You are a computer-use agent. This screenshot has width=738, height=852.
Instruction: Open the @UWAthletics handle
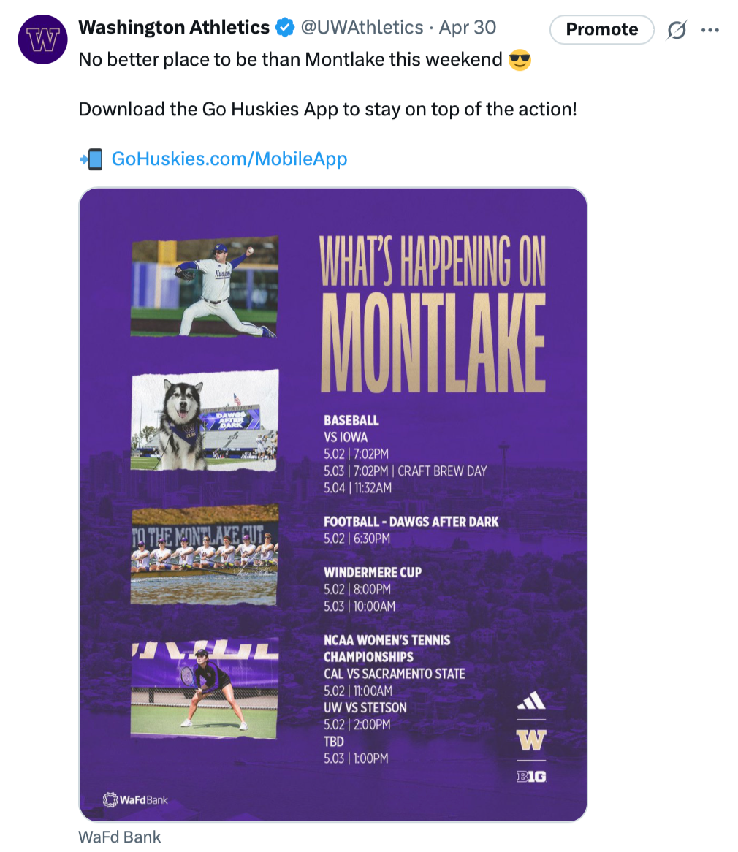pyautogui.click(x=362, y=27)
